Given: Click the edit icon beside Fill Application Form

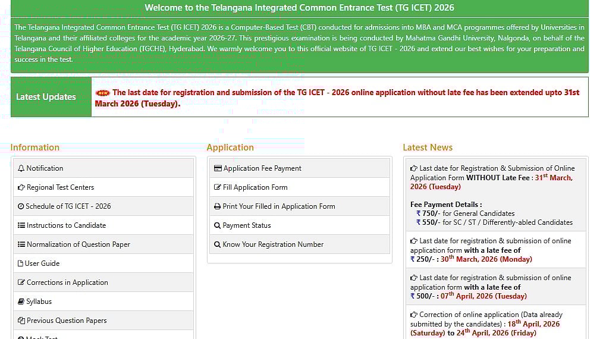Looking at the screenshot, I should pos(218,187).
